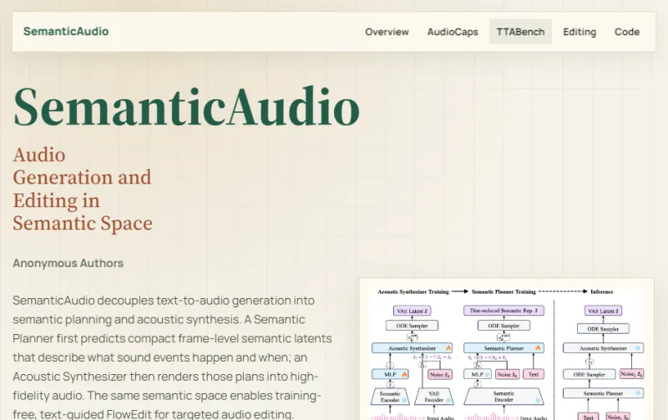The width and height of the screenshot is (668, 420).
Task: Click the 'Anonymous Authors' text
Action: [x=68, y=263]
